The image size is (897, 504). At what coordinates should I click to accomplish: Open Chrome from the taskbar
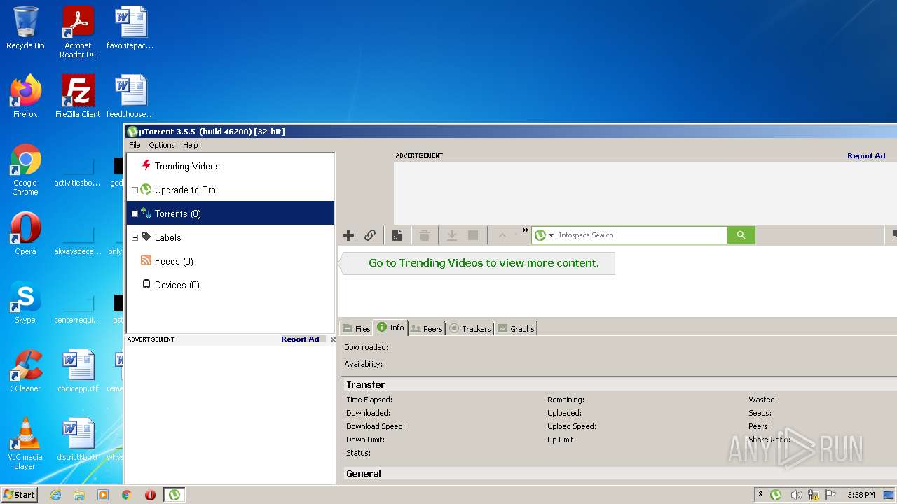tap(127, 495)
